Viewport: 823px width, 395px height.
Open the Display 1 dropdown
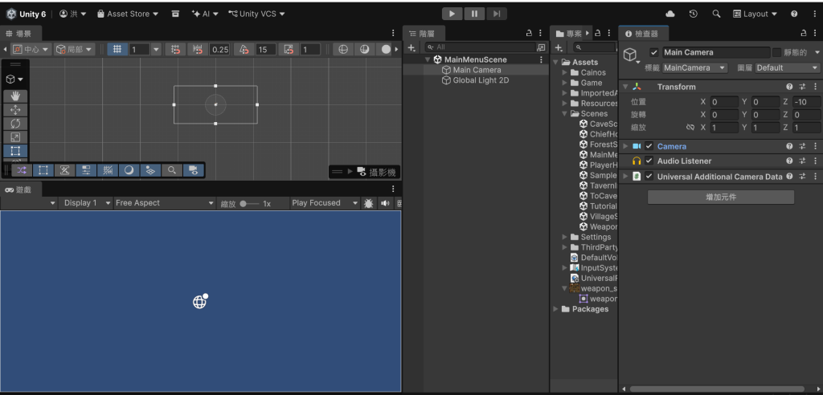85,203
